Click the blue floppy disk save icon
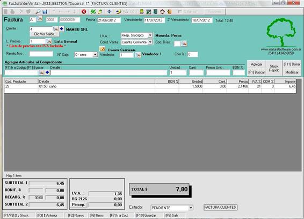 (x=45, y=12)
